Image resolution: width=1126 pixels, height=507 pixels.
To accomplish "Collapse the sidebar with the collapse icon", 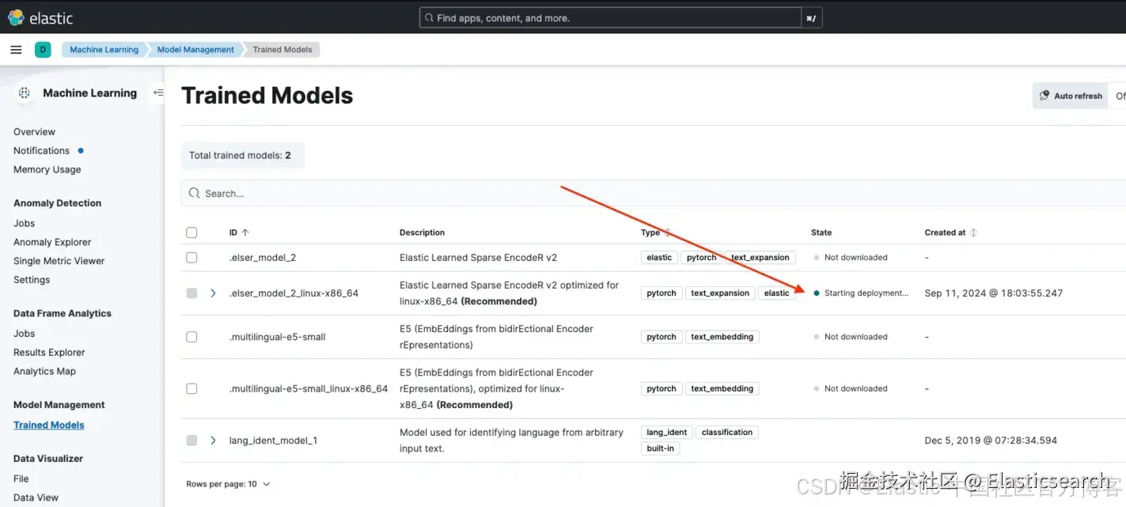I will click(158, 93).
